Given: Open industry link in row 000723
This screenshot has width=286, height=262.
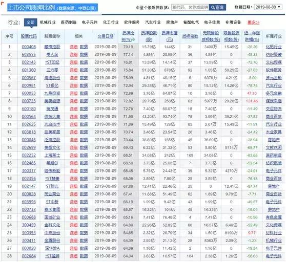Looking at the screenshot, I should click(x=274, y=101).
